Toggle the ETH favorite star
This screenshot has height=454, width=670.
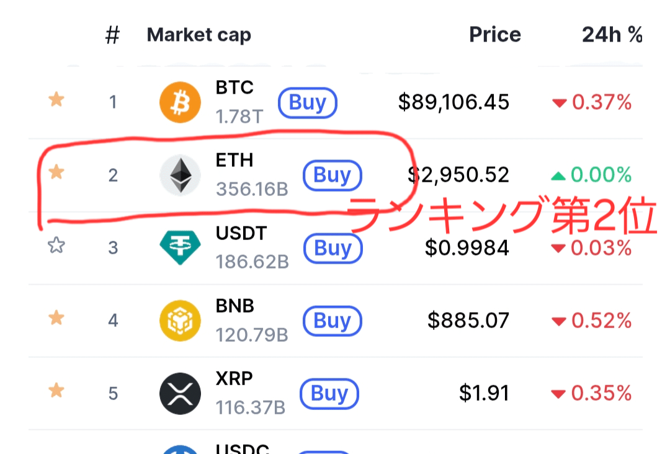56,172
